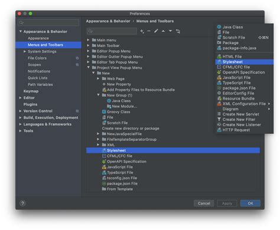Expand the System Settings section
The height and width of the screenshot is (230, 280).
25,51
